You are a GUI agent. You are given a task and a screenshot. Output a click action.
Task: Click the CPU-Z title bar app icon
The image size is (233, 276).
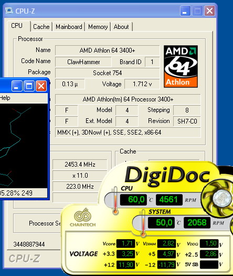point(9,11)
